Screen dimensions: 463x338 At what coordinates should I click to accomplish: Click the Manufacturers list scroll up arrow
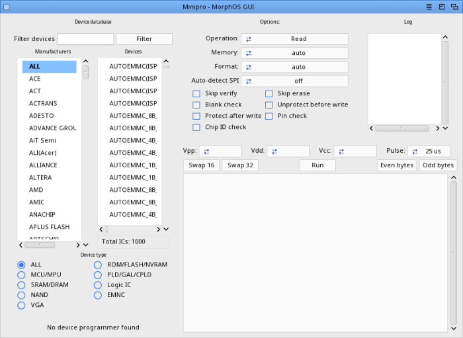pos(85,61)
